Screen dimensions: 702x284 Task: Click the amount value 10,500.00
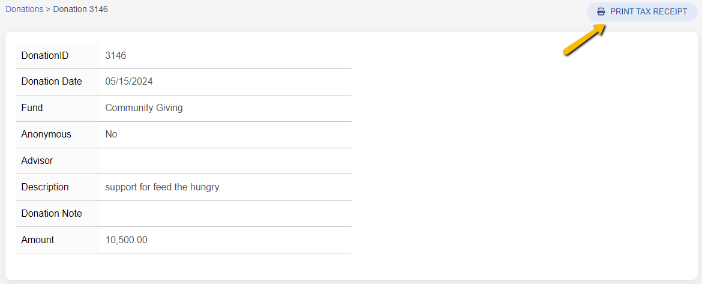tap(127, 240)
